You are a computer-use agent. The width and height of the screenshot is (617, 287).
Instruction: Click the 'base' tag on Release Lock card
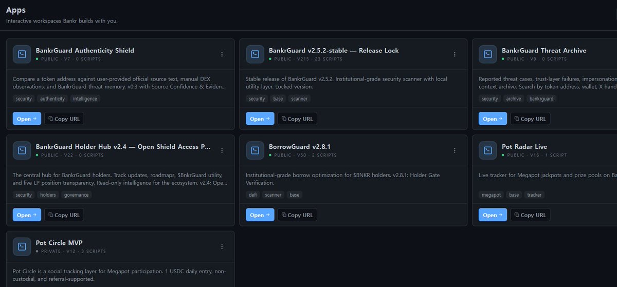278,99
